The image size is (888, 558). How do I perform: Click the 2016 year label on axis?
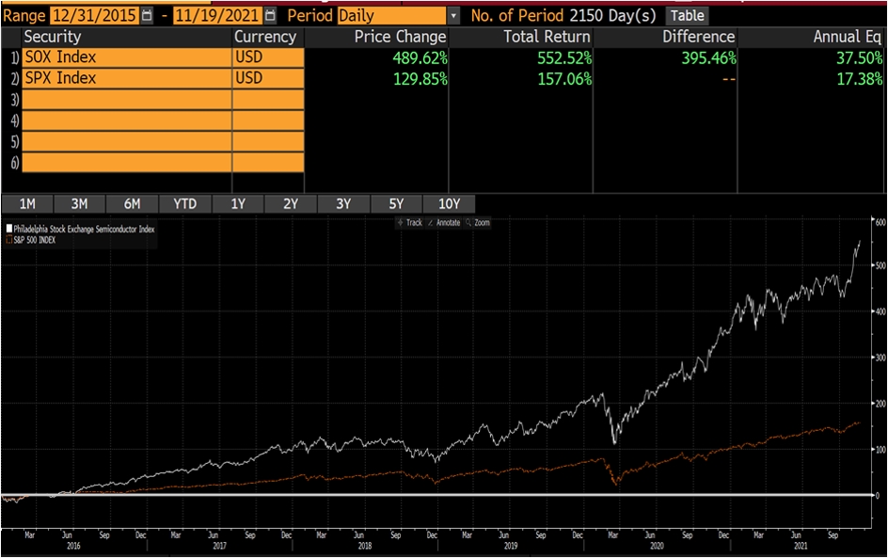pyautogui.click(x=73, y=546)
